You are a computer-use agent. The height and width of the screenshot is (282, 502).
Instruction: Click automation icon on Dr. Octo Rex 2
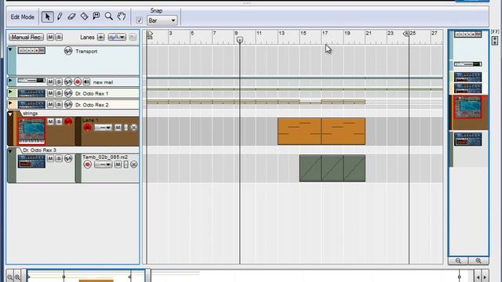[x=68, y=104]
